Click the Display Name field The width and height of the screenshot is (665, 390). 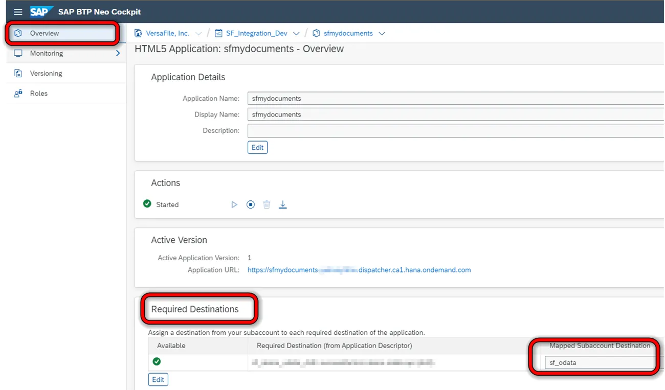pyautogui.click(x=455, y=114)
